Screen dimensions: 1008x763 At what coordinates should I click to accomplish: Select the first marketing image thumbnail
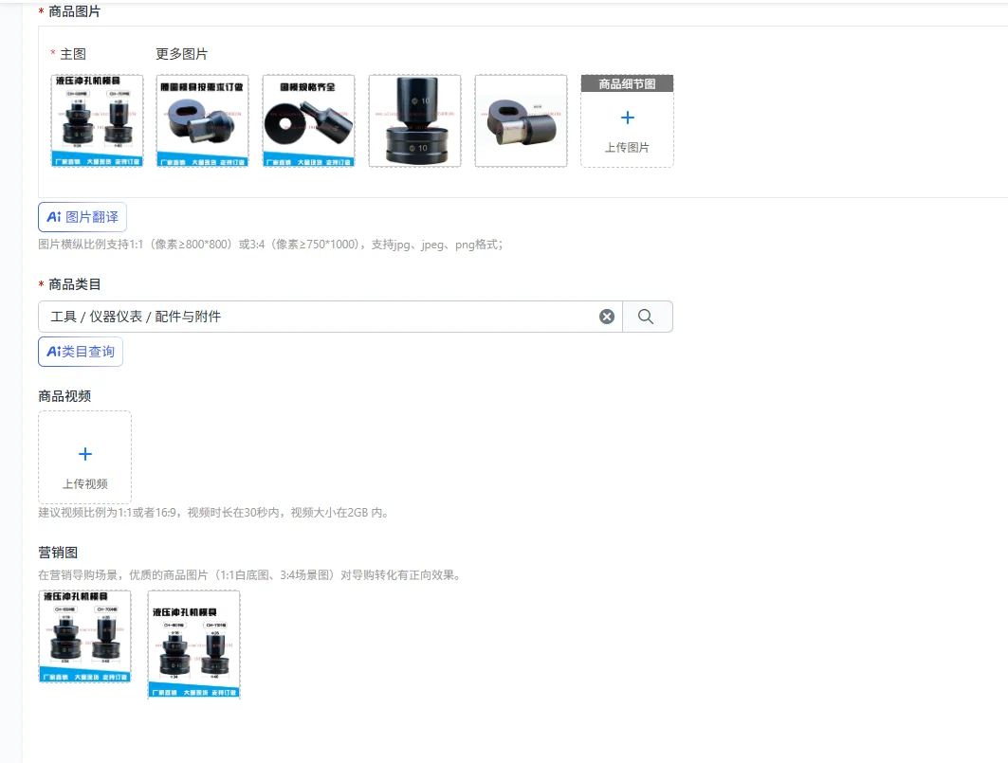pos(84,636)
